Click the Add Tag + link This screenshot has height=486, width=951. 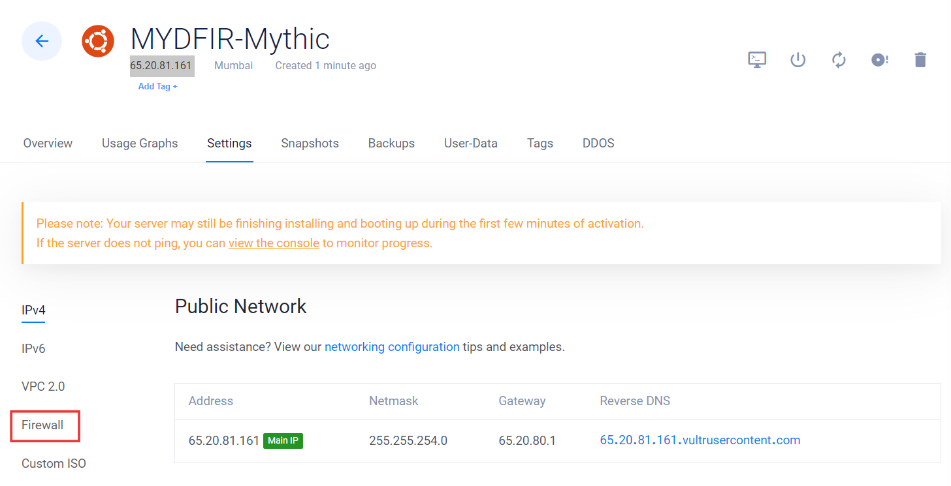tap(157, 86)
